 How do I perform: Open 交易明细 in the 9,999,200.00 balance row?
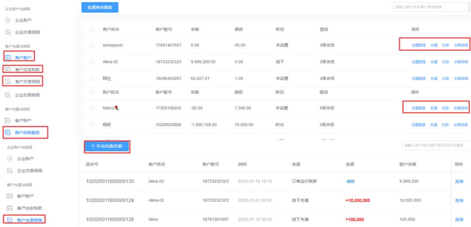461,62
